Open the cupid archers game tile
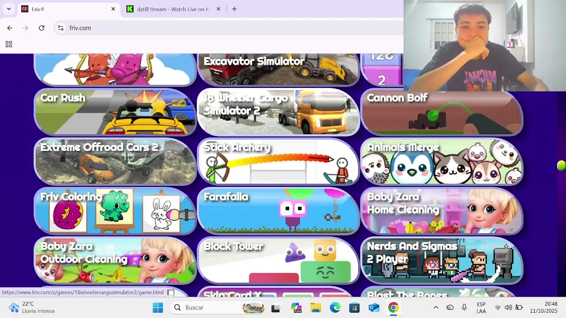The image size is (566, 318). [115, 69]
